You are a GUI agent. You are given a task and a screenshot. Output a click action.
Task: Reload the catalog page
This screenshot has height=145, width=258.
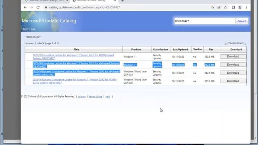(38, 7)
